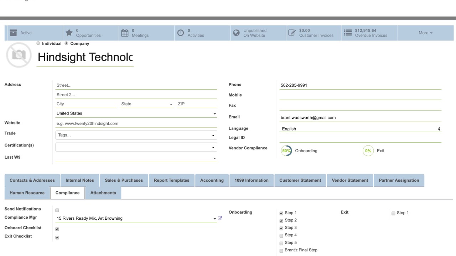The image size is (456, 256).
Task: Switch to the Accounting tab
Action: (212, 180)
